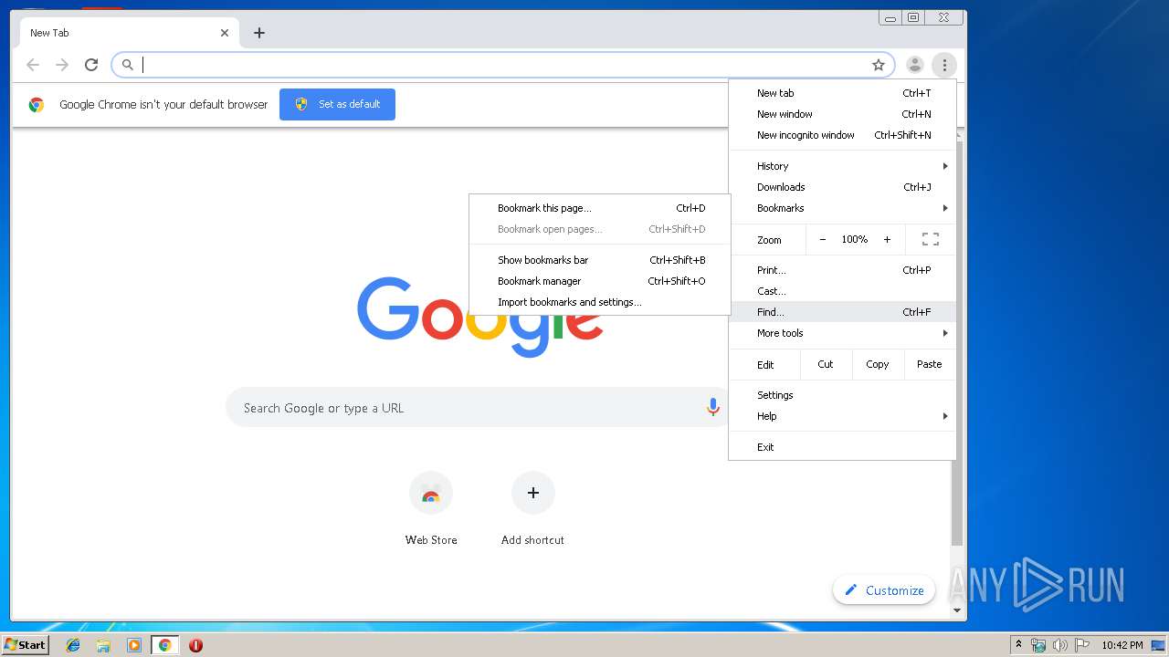Open the Opera taskbar icon
Screen dimensions: 1169x657
pyautogui.click(x=195, y=645)
